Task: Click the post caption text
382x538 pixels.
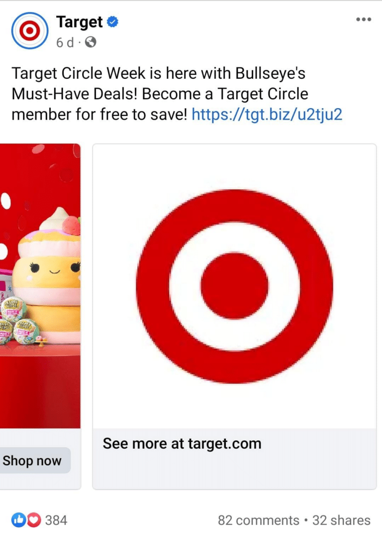Action: pyautogui.click(x=177, y=94)
